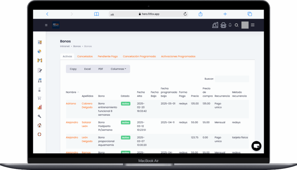
Task: Click the bar chart statistics sidebar icon
Action: pyautogui.click(x=39, y=107)
